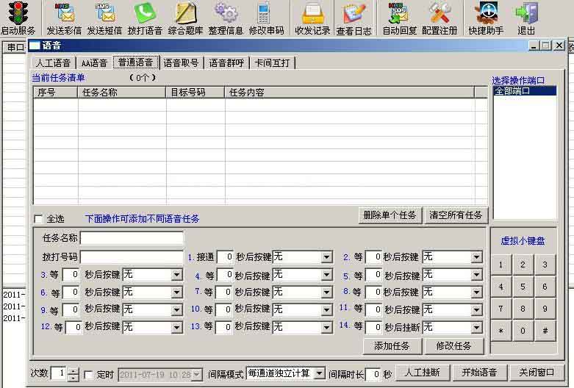Click virtual keypad key 1
The height and width of the screenshot is (388, 574).
pos(501,265)
